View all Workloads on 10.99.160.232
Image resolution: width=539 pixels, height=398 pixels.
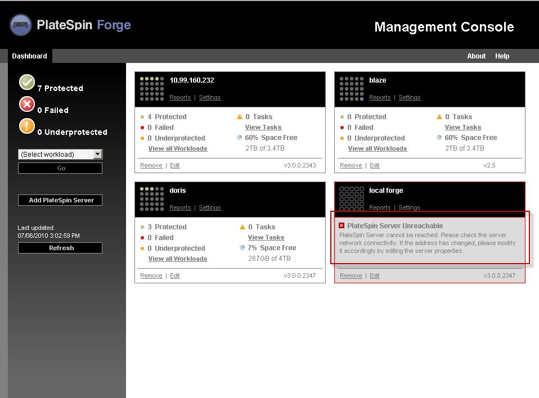pyautogui.click(x=178, y=148)
